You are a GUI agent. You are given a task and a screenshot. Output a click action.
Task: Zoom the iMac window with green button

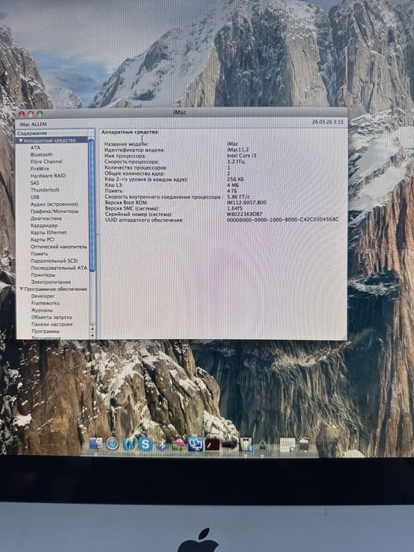[39, 114]
